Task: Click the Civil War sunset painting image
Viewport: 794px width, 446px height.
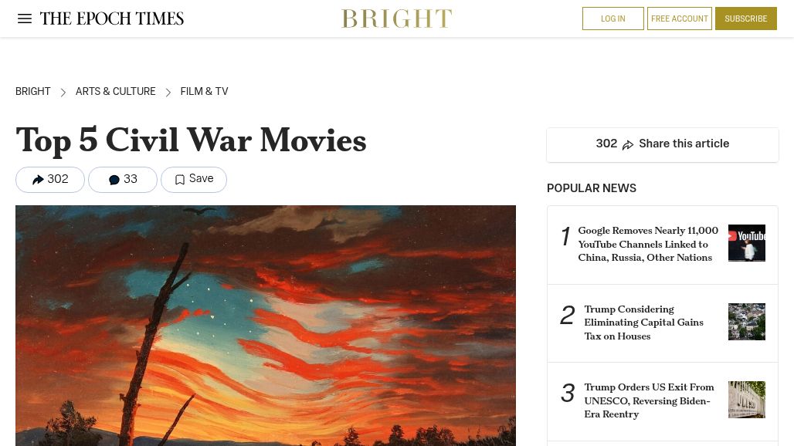Action: coord(266,326)
